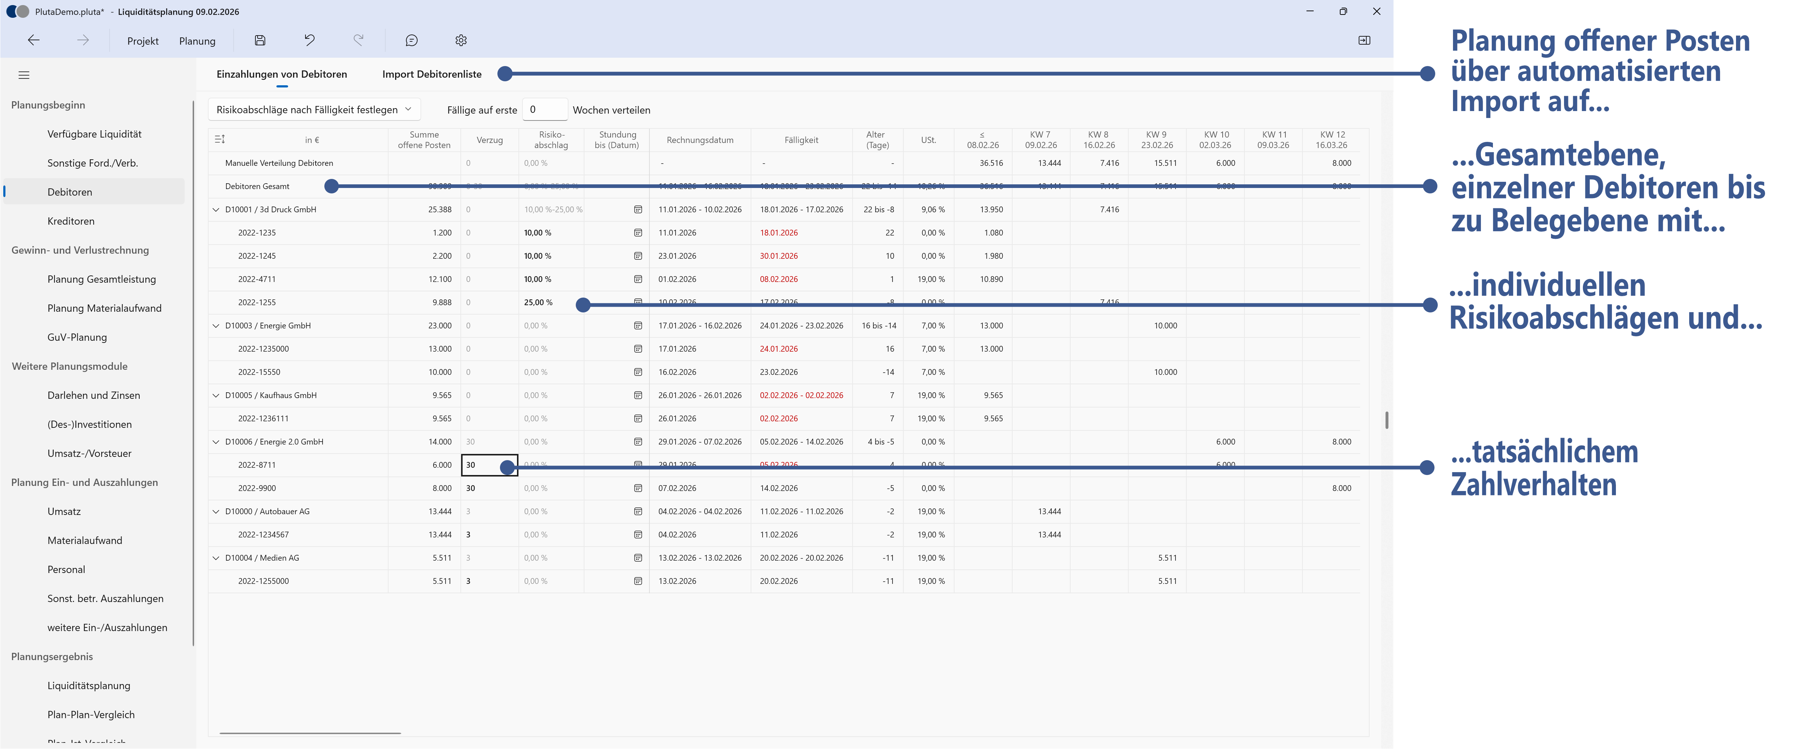Collapse the D10003 / Energie GmbH group
1814x749 pixels.
(216, 326)
